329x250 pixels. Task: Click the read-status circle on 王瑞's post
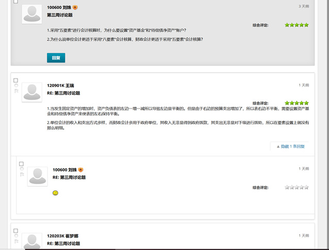pos(15,85)
